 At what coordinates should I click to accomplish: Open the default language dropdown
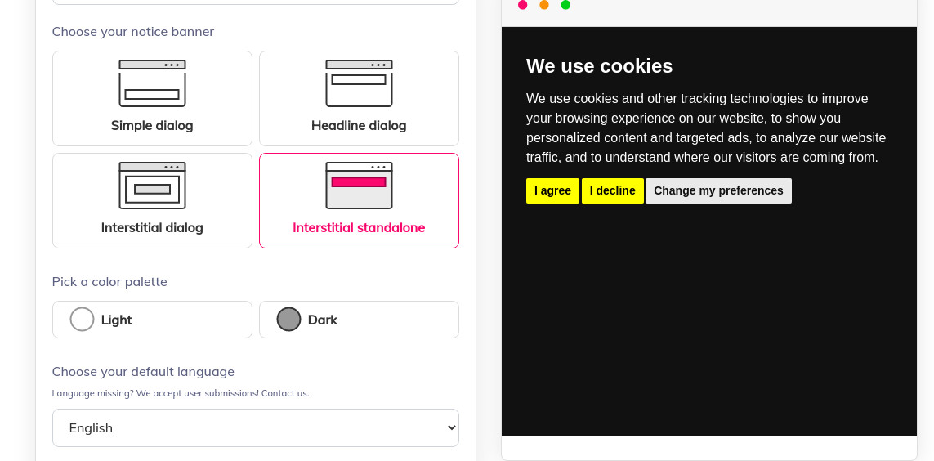pyautogui.click(x=256, y=427)
